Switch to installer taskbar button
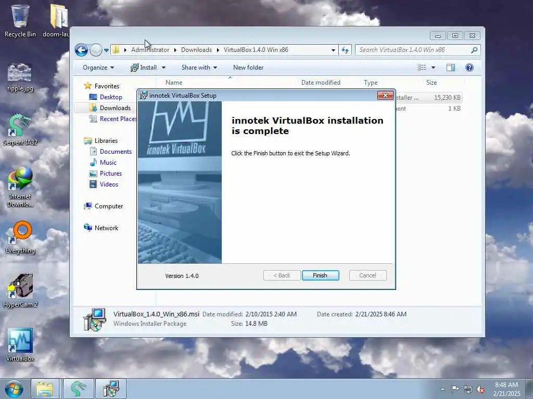 (111, 389)
